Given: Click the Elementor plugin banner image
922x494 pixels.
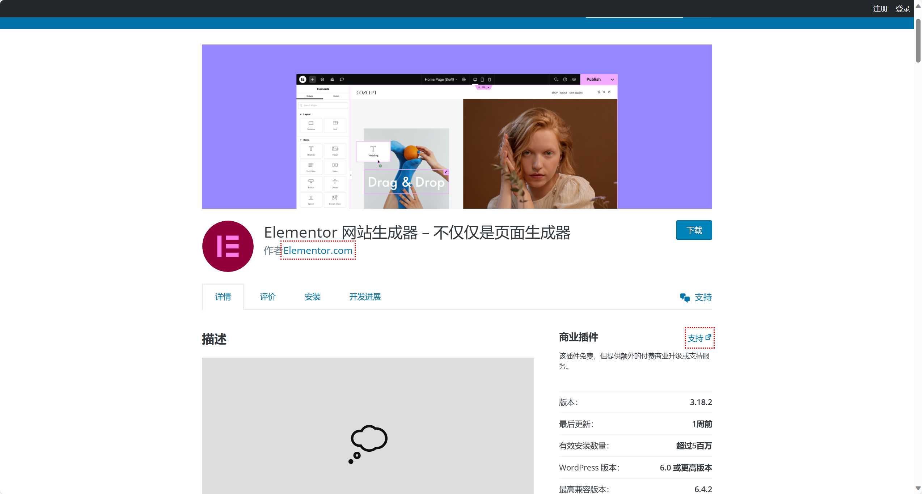Looking at the screenshot, I should pyautogui.click(x=457, y=127).
